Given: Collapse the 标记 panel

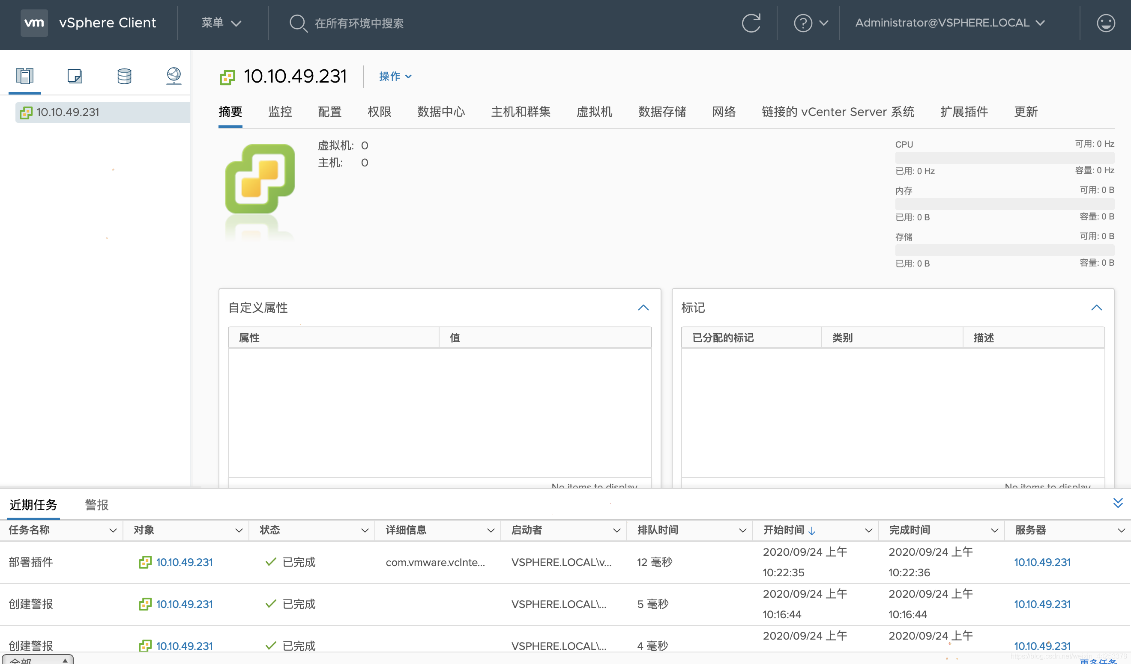Looking at the screenshot, I should (x=1096, y=308).
